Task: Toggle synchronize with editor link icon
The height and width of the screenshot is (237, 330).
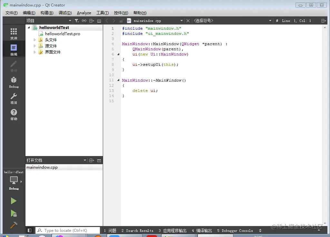Action: [84, 21]
